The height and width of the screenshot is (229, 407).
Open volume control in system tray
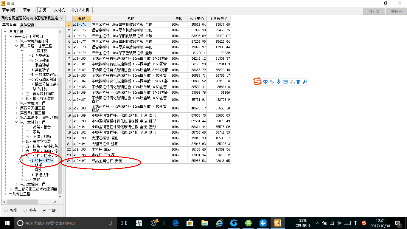point(339,223)
